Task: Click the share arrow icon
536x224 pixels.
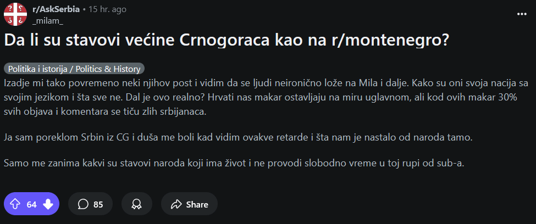Action: pos(176,204)
